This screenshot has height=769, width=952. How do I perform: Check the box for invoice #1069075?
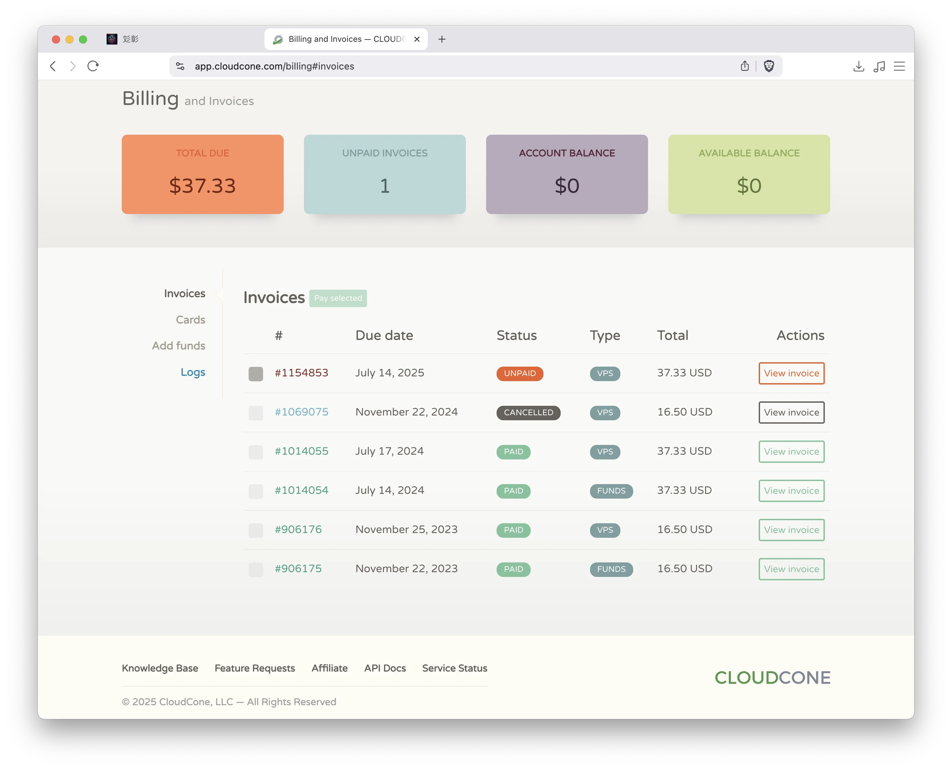coord(256,413)
